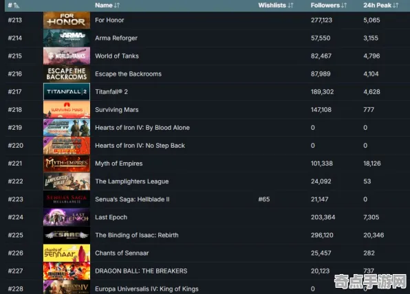This screenshot has width=410, height=294.
Task: Open Hearts of Iron IV: By Blood Alone
Action: pos(142,128)
